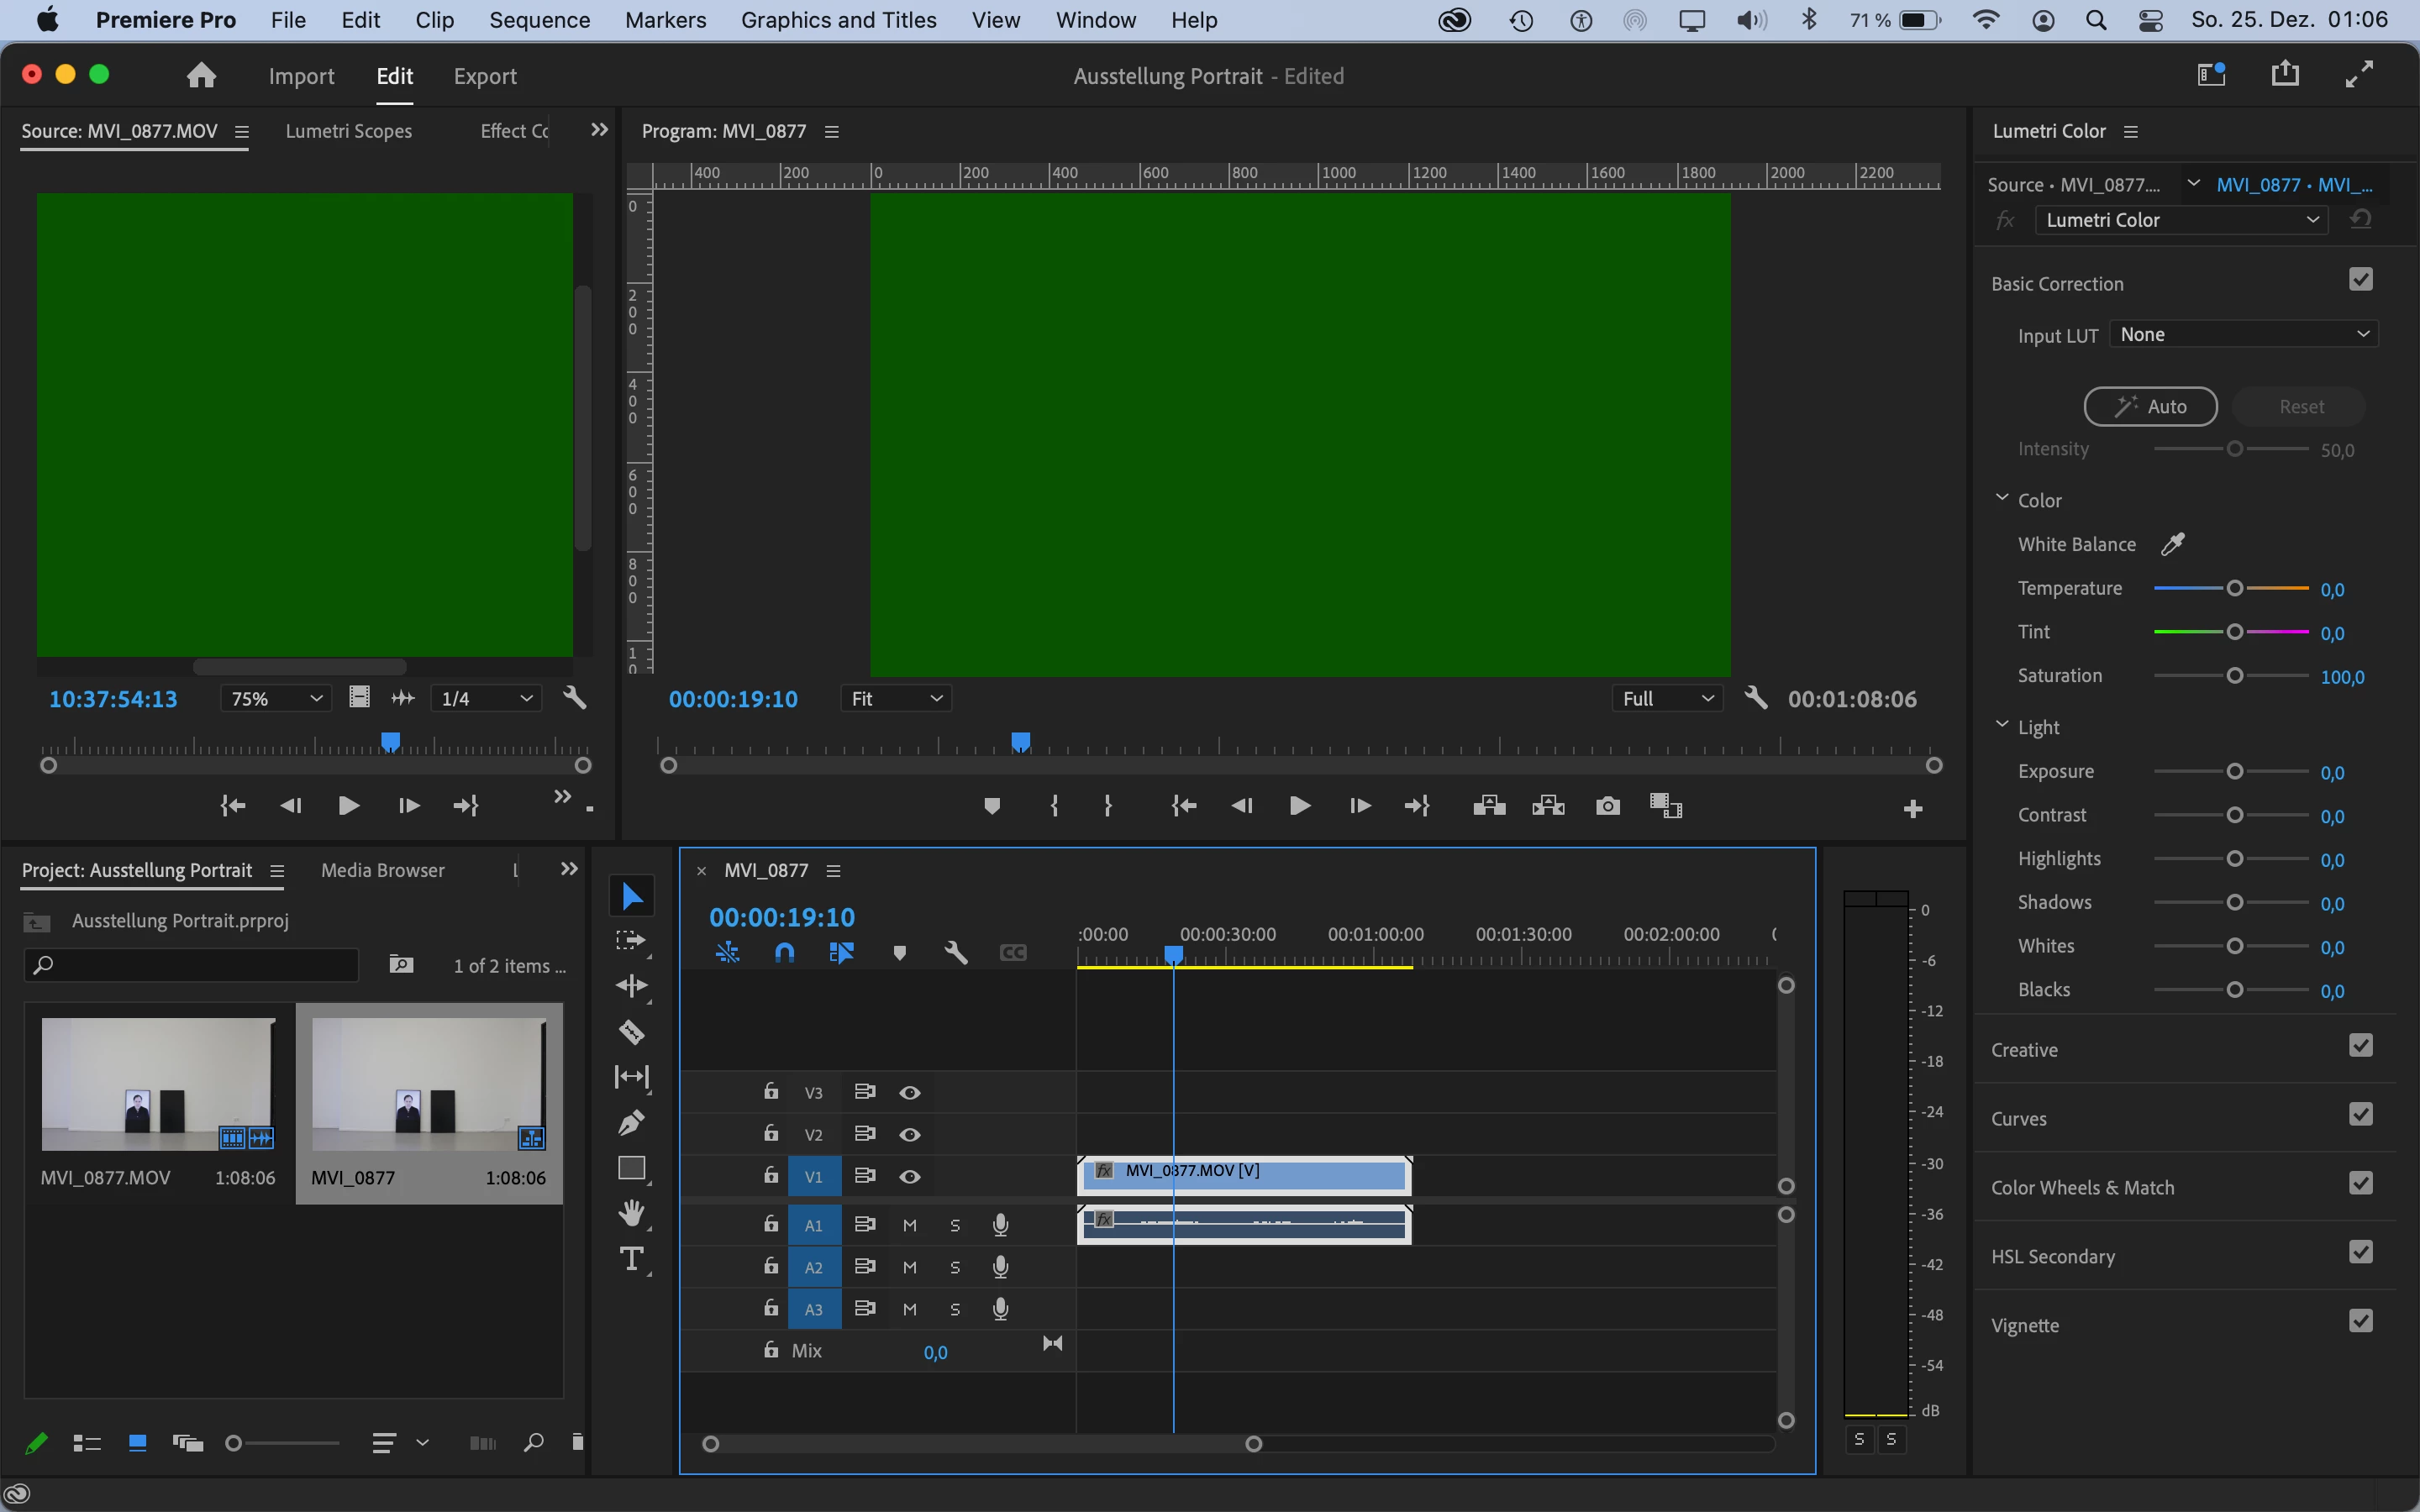Click the Auto correction button
Screen dimensions: 2420x1512
[x=2150, y=406]
